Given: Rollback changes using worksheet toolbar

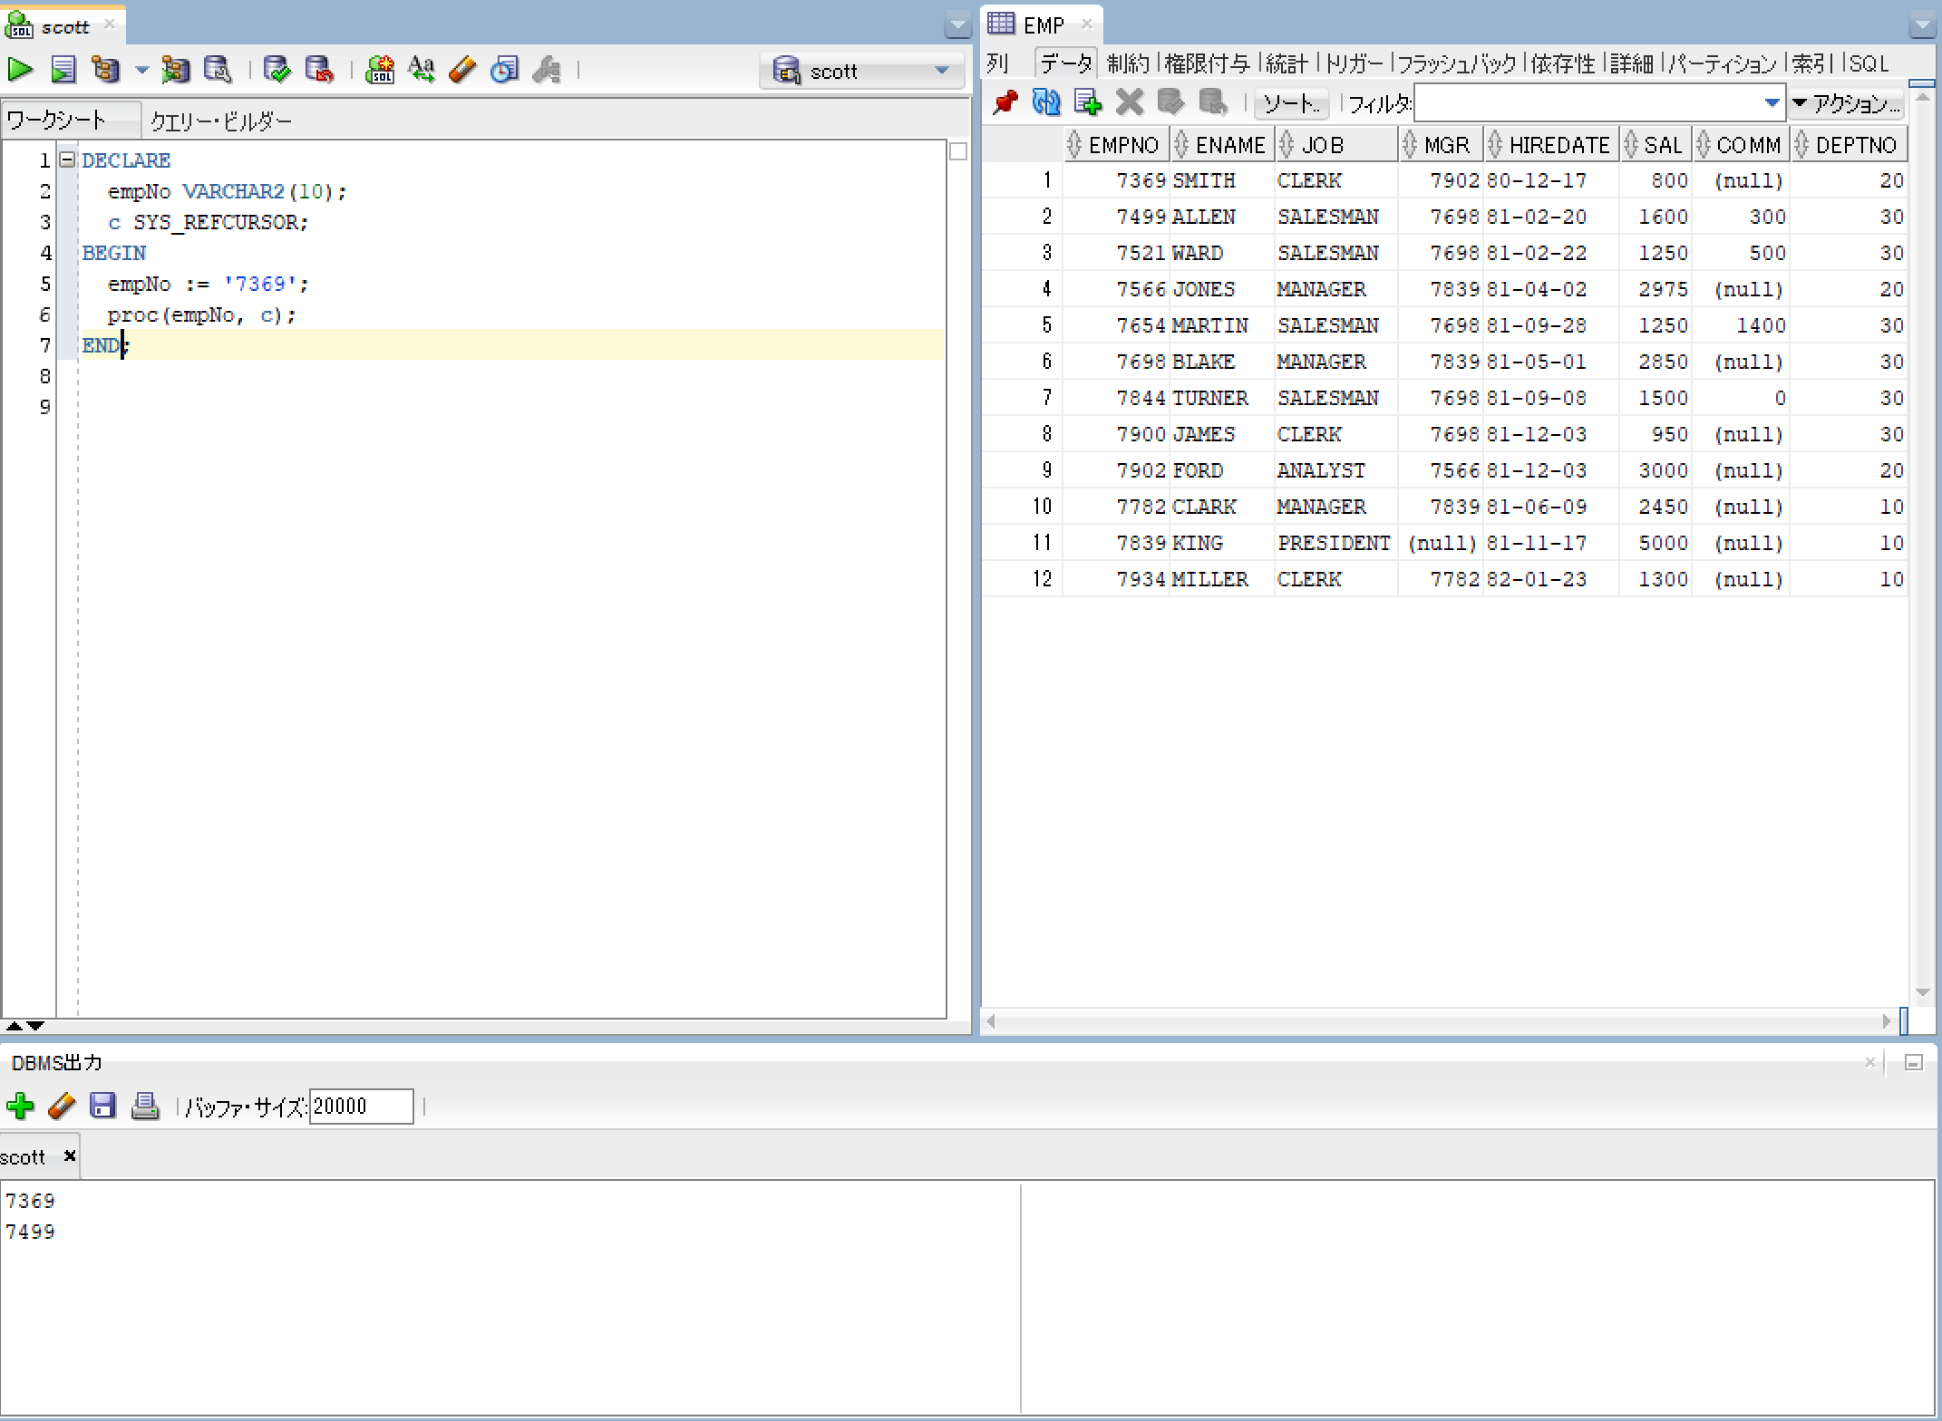Looking at the screenshot, I should [x=319, y=69].
